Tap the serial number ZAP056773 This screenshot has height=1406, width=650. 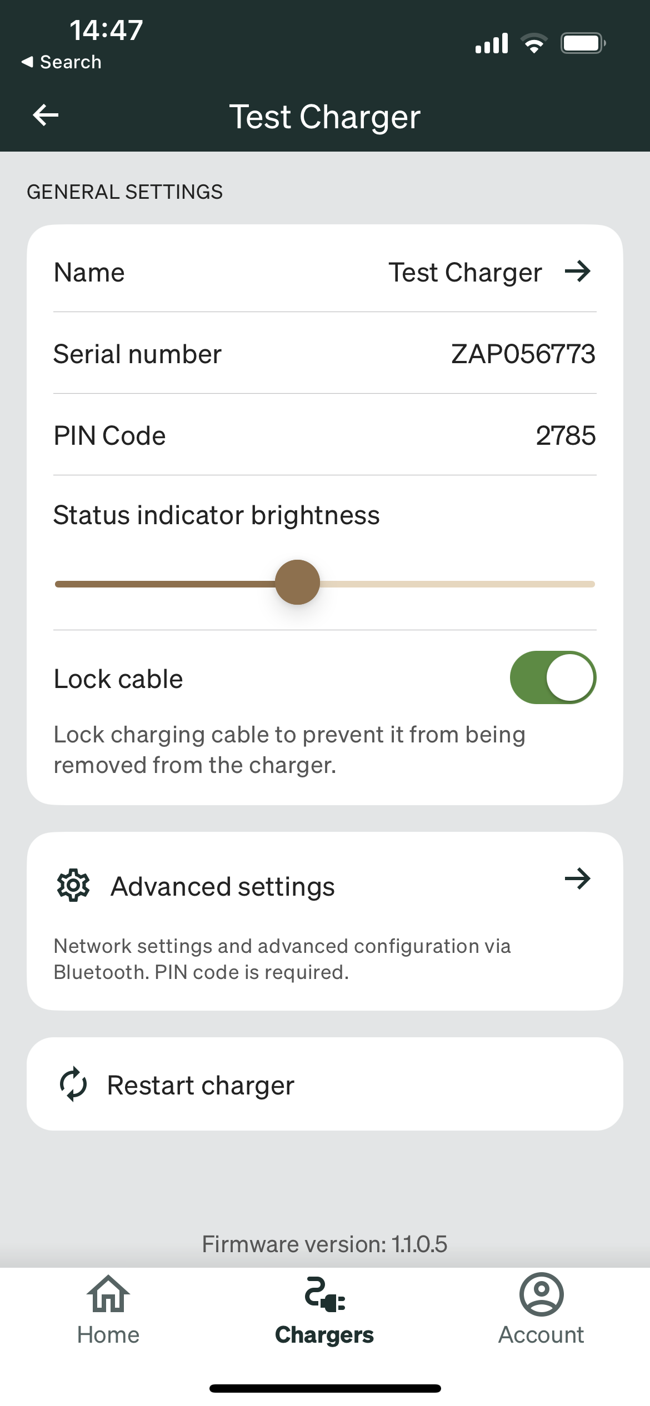point(523,354)
